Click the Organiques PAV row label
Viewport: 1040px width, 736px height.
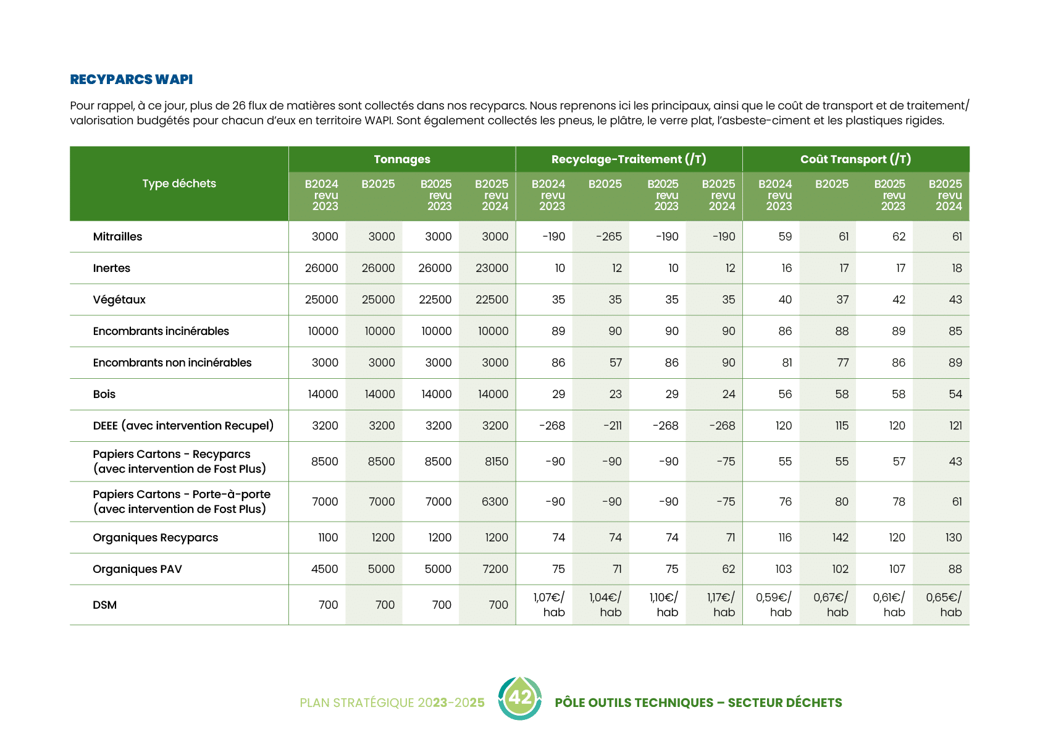pyautogui.click(x=138, y=569)
